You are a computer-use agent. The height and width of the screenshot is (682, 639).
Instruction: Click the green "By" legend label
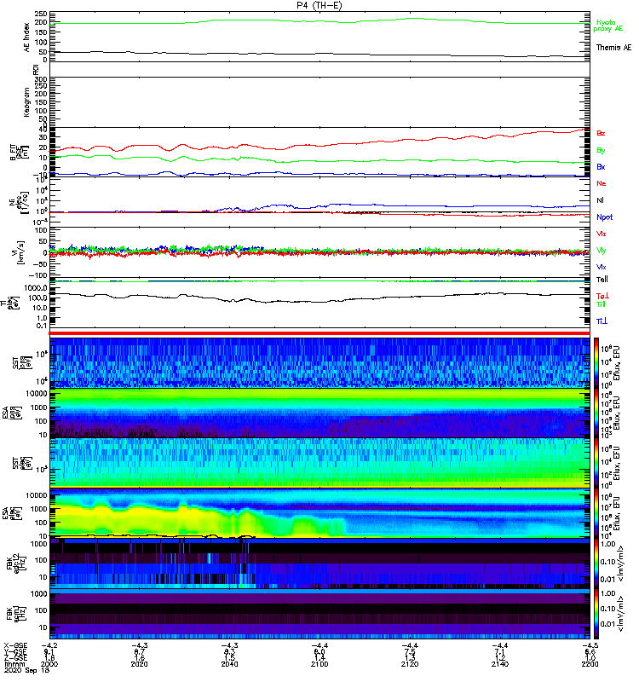pyautogui.click(x=601, y=150)
